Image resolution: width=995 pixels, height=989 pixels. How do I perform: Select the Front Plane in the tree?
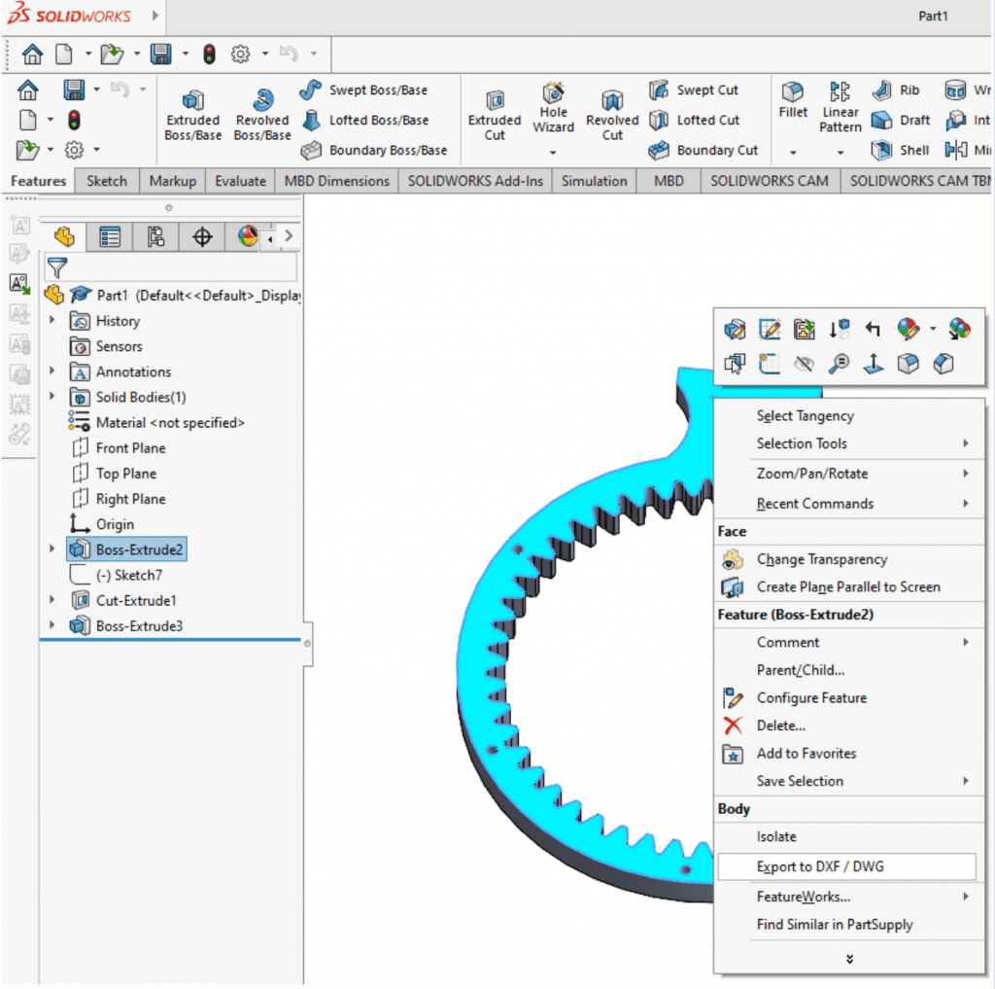pos(131,447)
